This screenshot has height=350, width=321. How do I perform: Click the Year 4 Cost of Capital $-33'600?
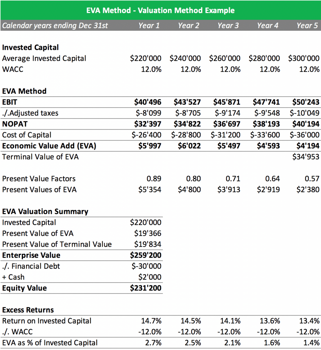(x=265, y=135)
